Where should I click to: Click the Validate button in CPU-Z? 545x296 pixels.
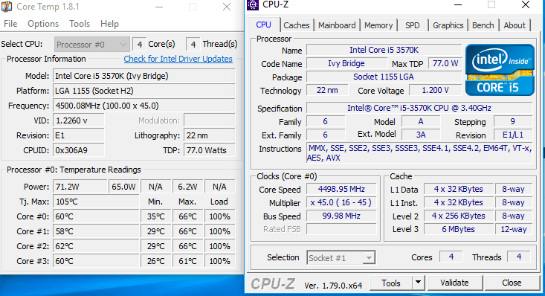454,283
